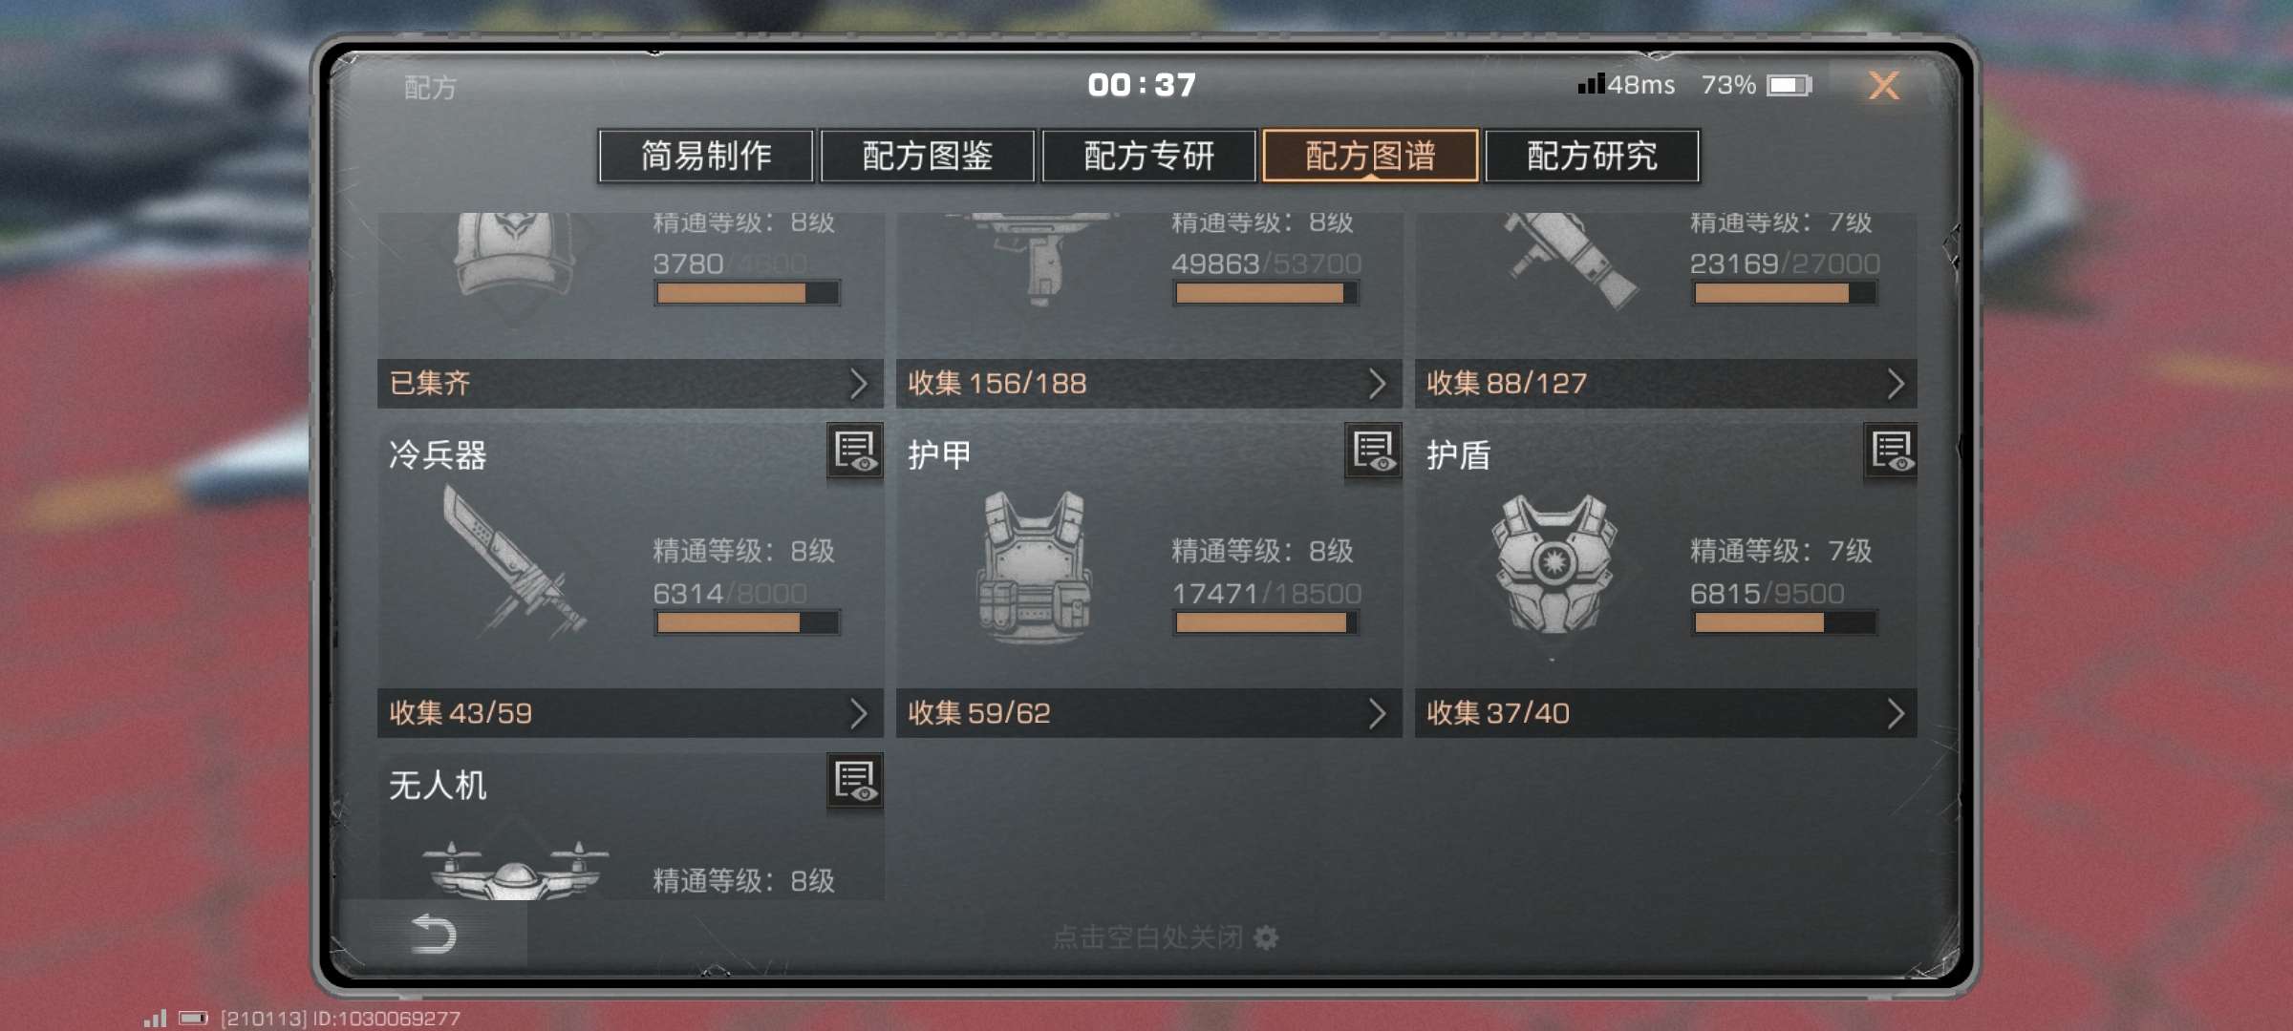Click the 护盾 mastery progress bar

pyautogui.click(x=1785, y=623)
